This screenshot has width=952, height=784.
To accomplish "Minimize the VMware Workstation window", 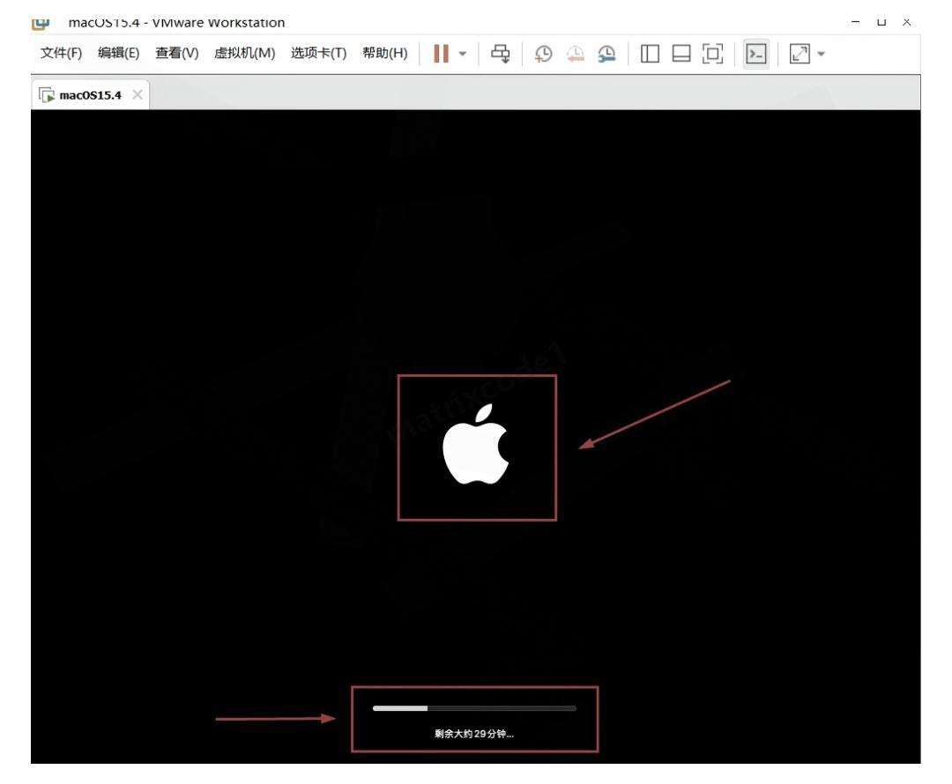I will [855, 22].
